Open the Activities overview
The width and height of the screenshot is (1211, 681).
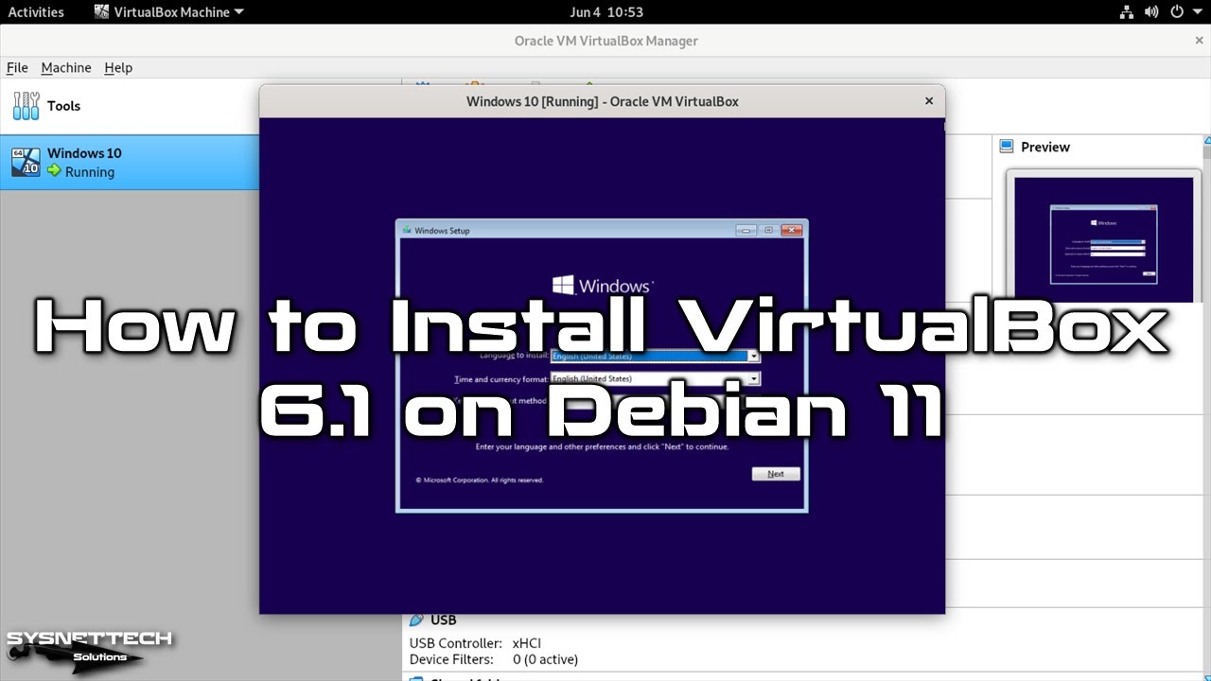click(x=36, y=12)
